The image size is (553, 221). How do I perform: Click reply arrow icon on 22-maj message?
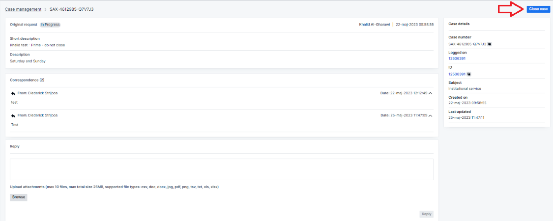click(13, 93)
